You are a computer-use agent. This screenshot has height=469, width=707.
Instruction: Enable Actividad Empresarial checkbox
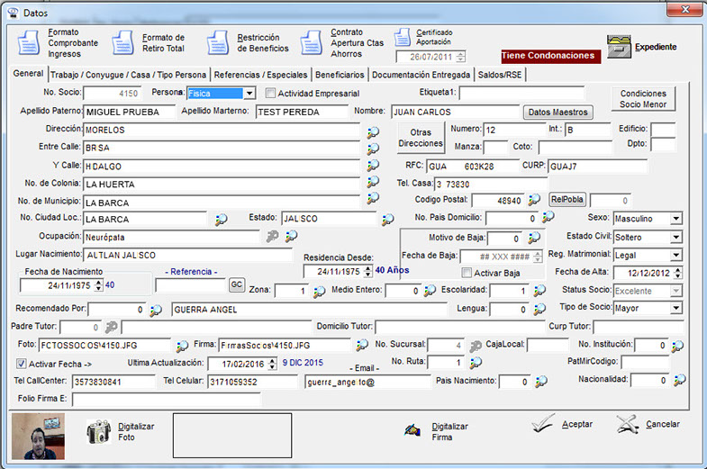[x=271, y=93]
